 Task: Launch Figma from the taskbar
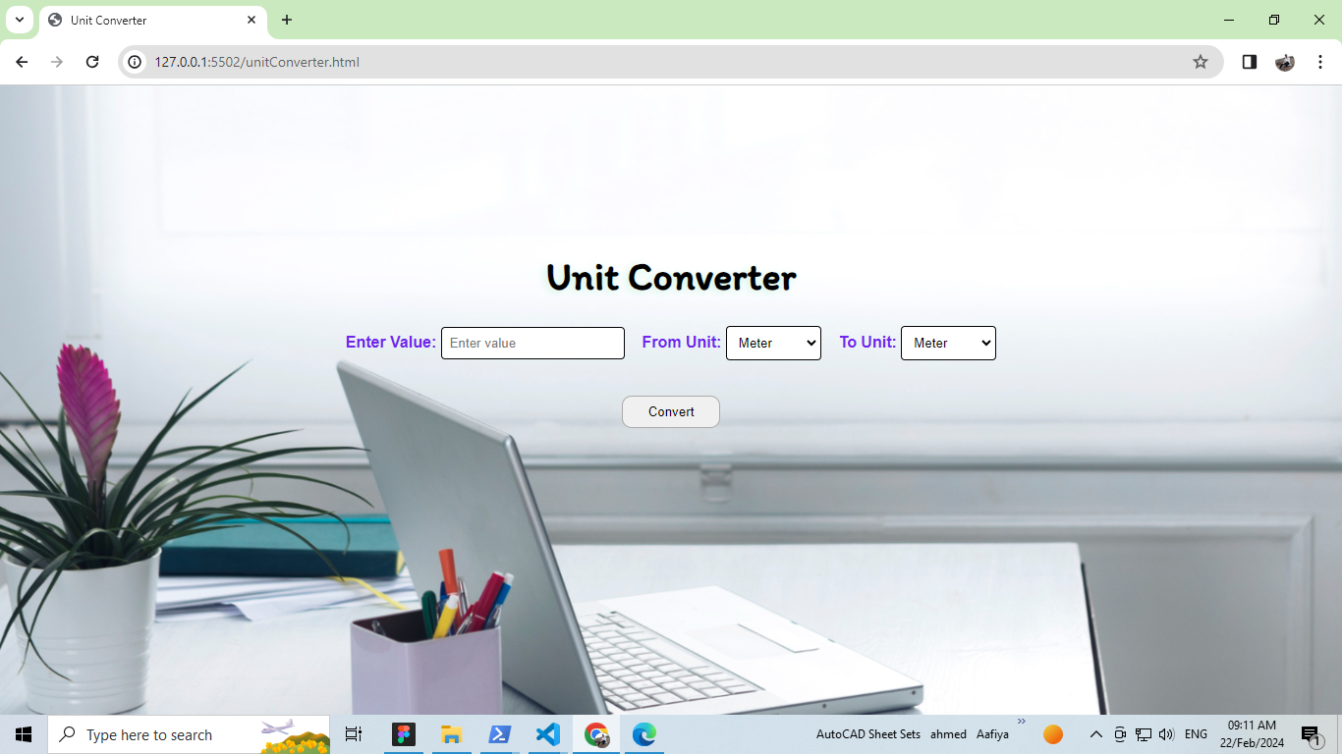coord(404,733)
